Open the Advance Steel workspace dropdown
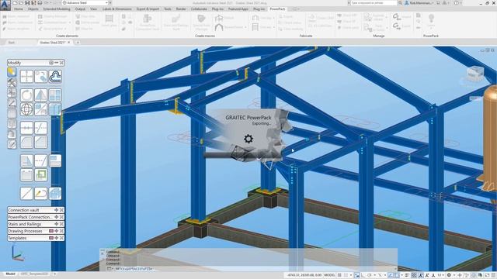 pos(85,3)
